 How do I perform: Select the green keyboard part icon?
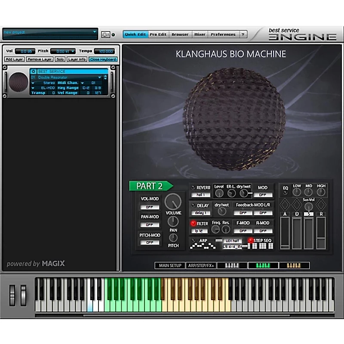tap(263, 266)
